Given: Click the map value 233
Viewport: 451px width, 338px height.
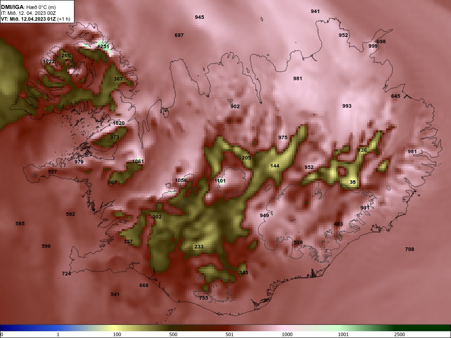Looking at the screenshot, I should (x=199, y=247).
